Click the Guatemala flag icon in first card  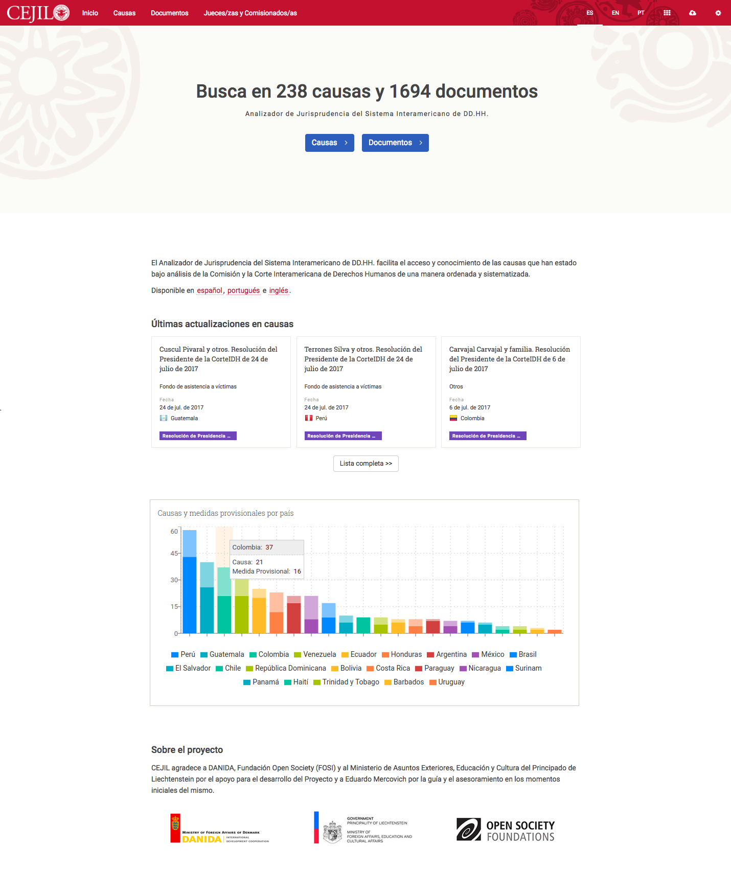tap(164, 418)
